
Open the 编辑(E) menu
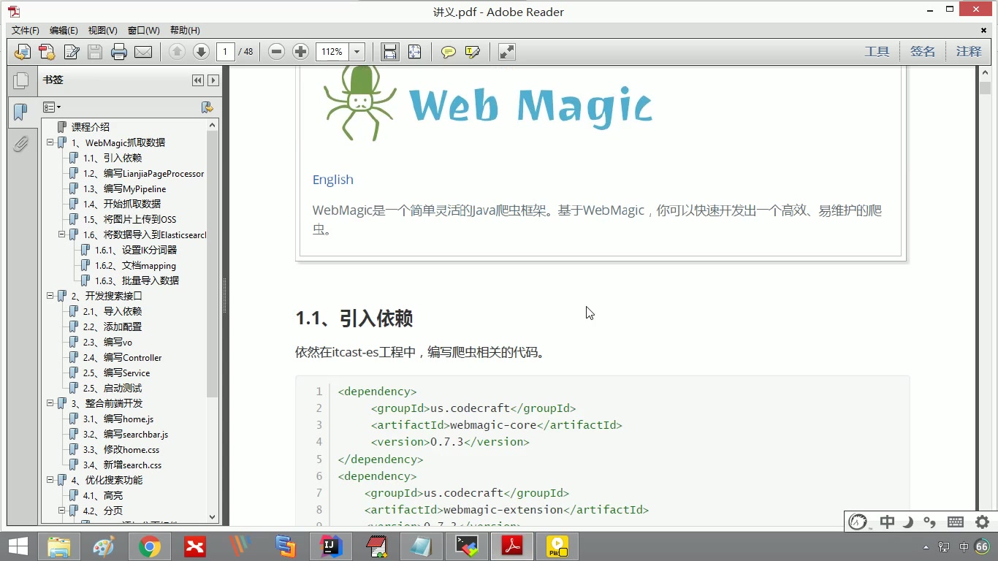[x=64, y=31]
